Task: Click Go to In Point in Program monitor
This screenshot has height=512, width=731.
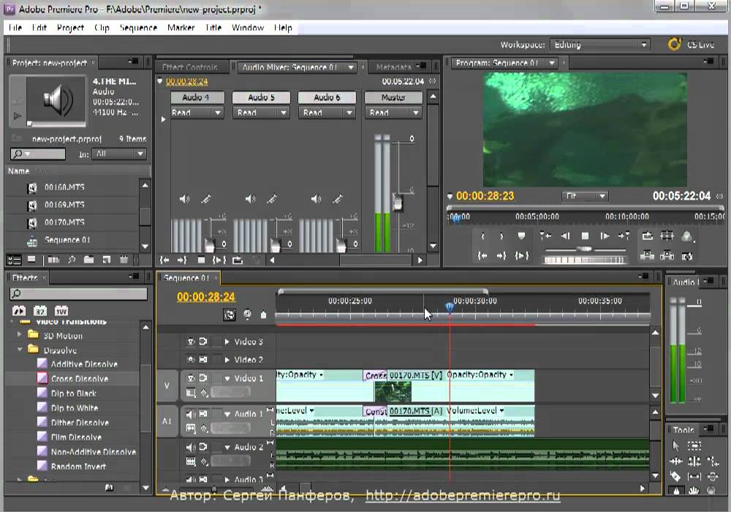Action: [x=482, y=255]
